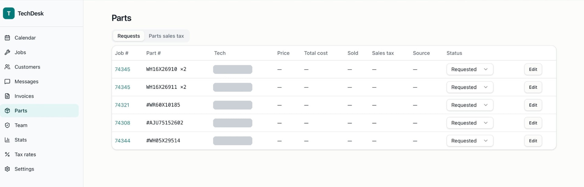Open job 74345 link in WH16X26910 row
This screenshot has height=187, width=584.
(x=123, y=69)
